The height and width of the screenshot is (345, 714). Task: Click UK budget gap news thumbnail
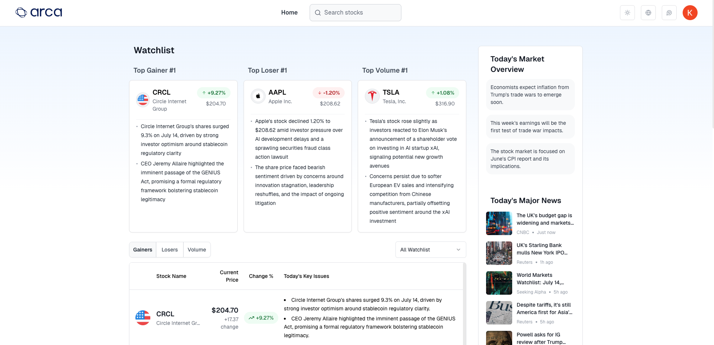click(x=499, y=224)
